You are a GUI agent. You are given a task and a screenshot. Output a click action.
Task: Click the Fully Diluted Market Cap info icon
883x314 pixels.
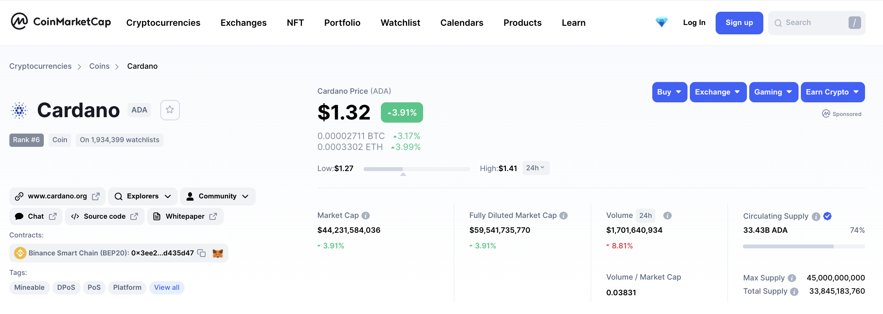(x=564, y=216)
